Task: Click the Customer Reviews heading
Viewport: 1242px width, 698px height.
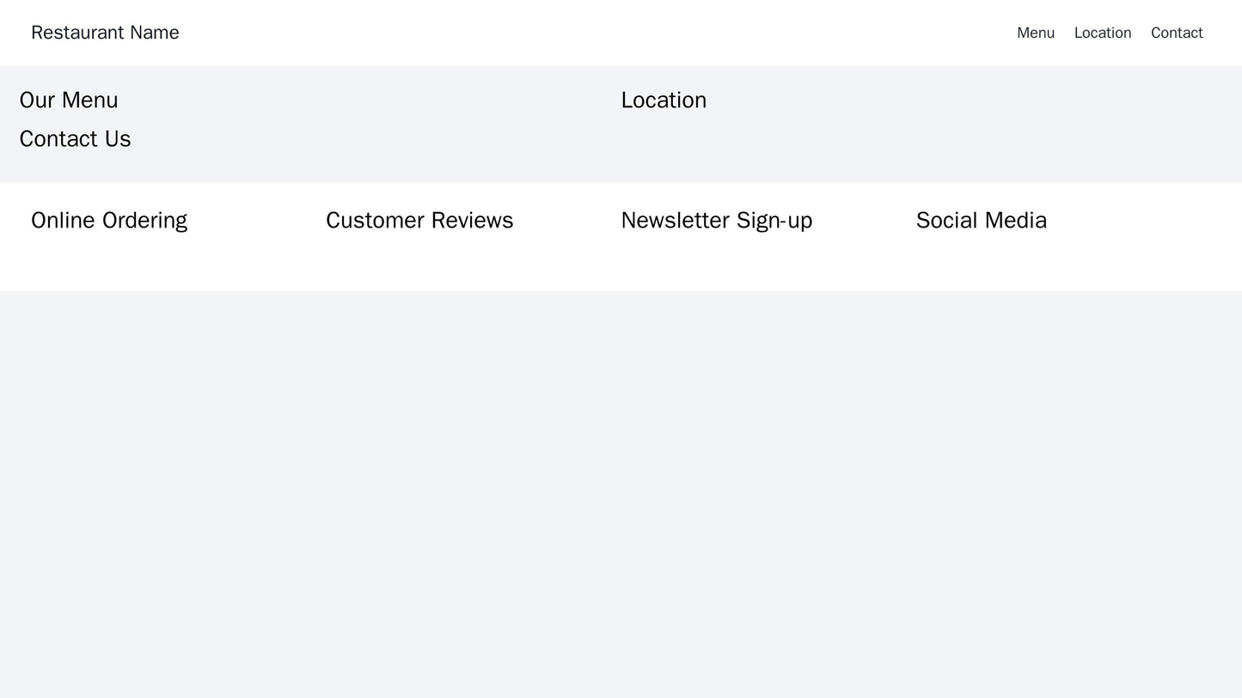Action: (x=419, y=221)
